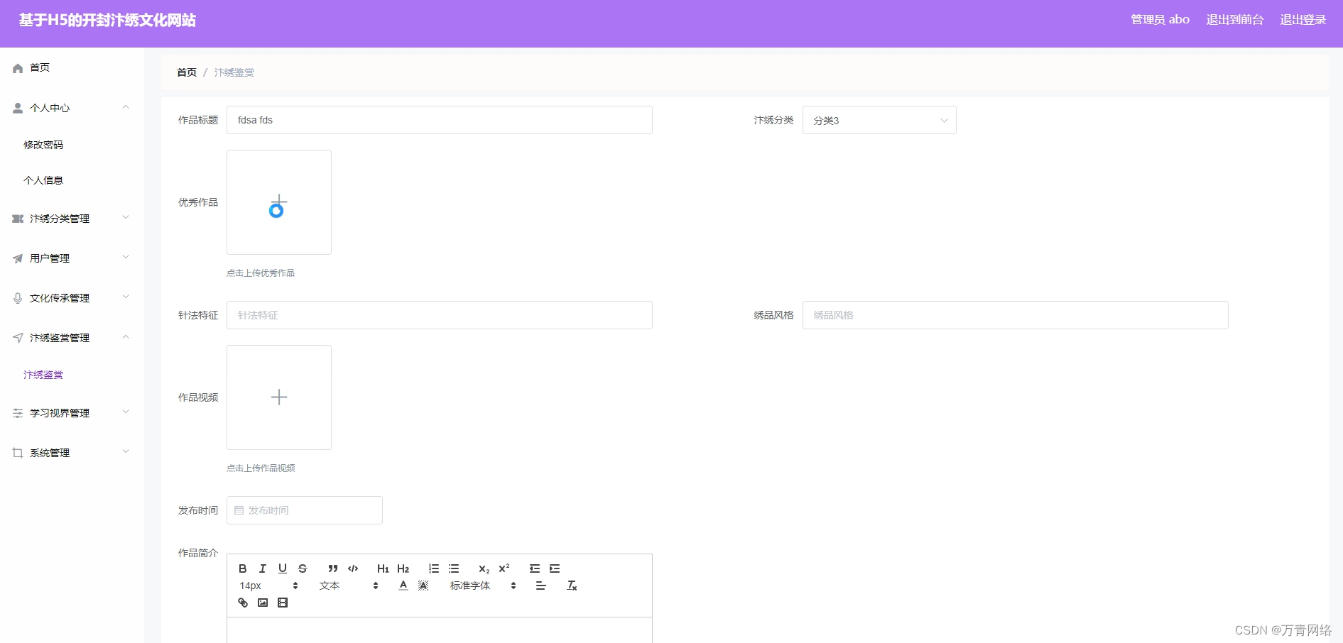The image size is (1343, 643).
Task: Click 退出登录 in the top bar
Action: (1303, 19)
